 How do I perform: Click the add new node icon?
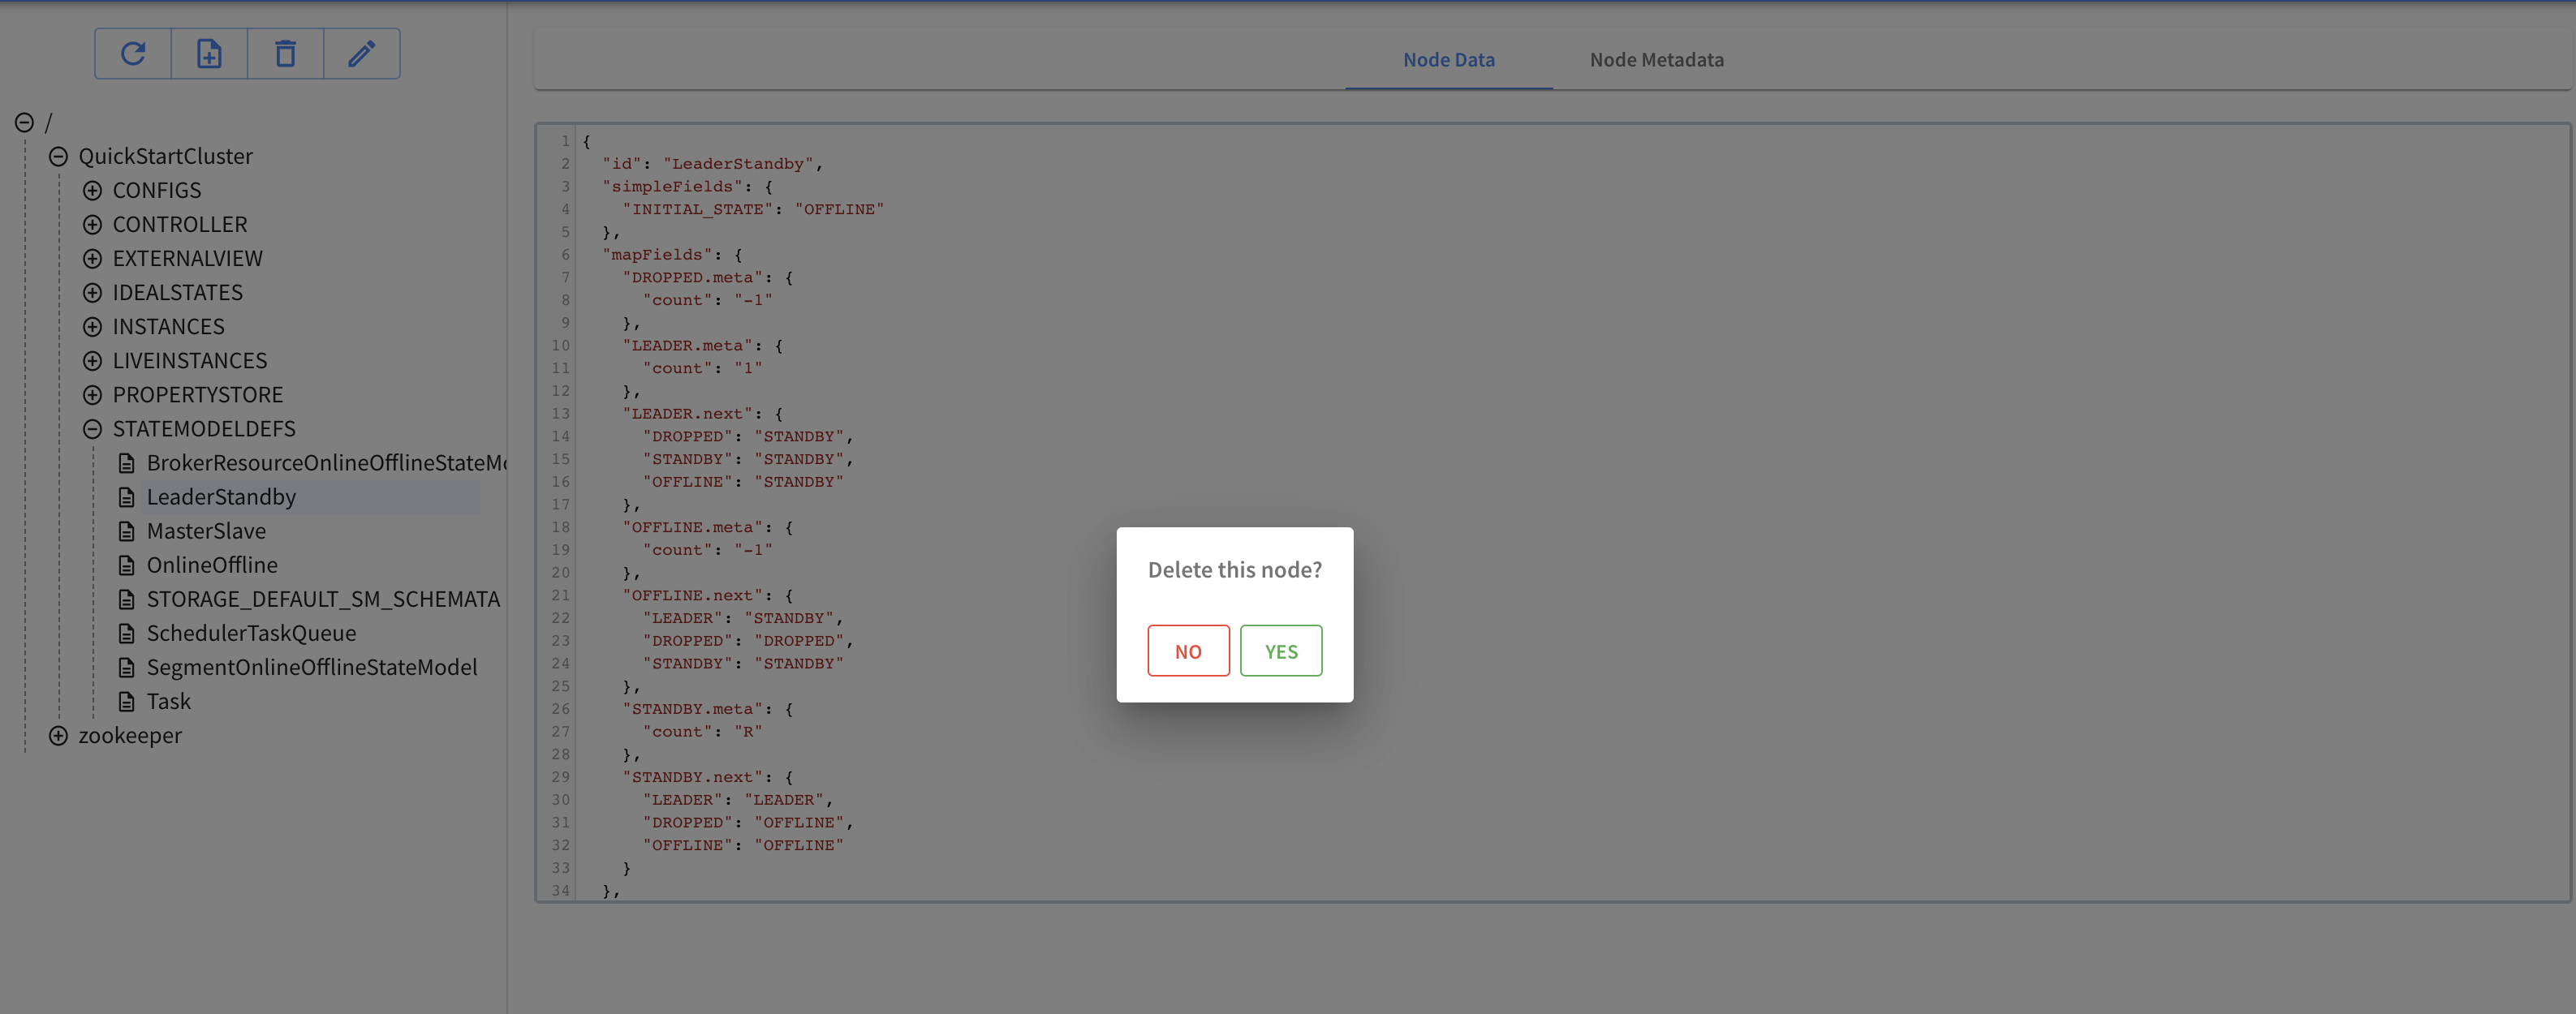[x=209, y=54]
